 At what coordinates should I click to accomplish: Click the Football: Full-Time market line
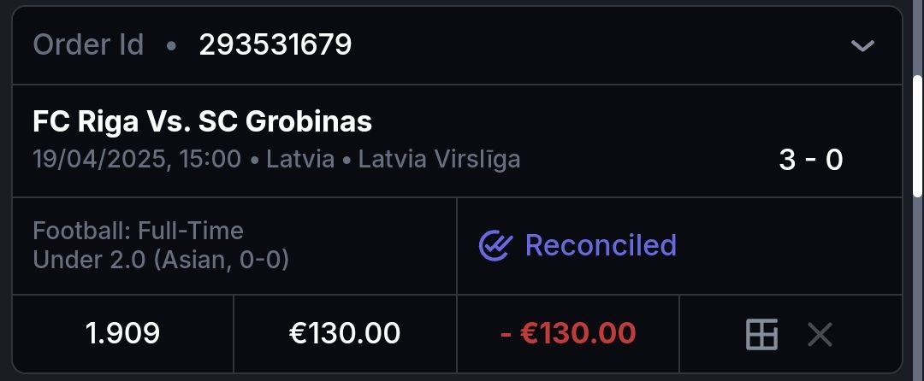pyautogui.click(x=138, y=231)
